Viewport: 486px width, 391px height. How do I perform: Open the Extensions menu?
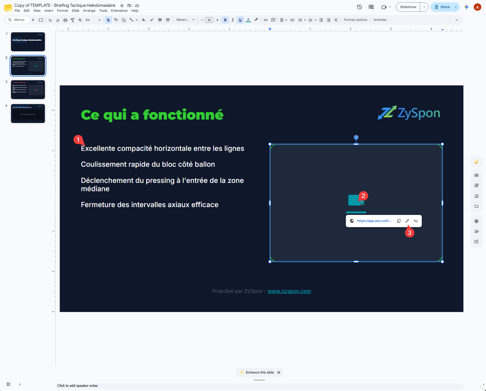click(119, 11)
